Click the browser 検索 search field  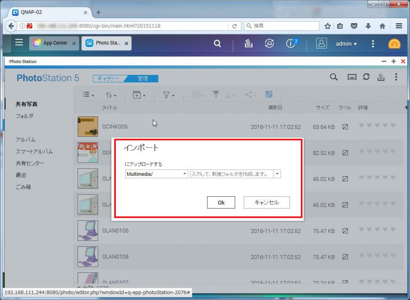281,26
